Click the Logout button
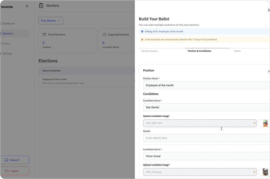 point(15,171)
